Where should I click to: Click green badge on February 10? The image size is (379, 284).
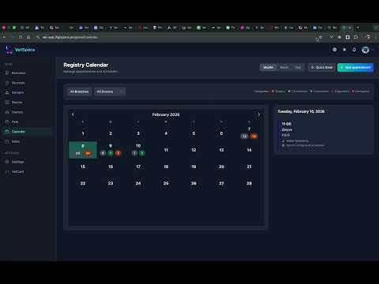click(x=142, y=153)
